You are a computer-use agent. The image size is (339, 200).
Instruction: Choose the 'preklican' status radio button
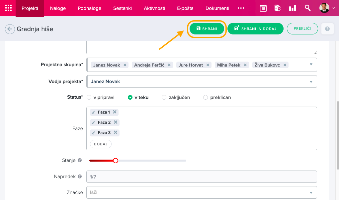point(206,97)
